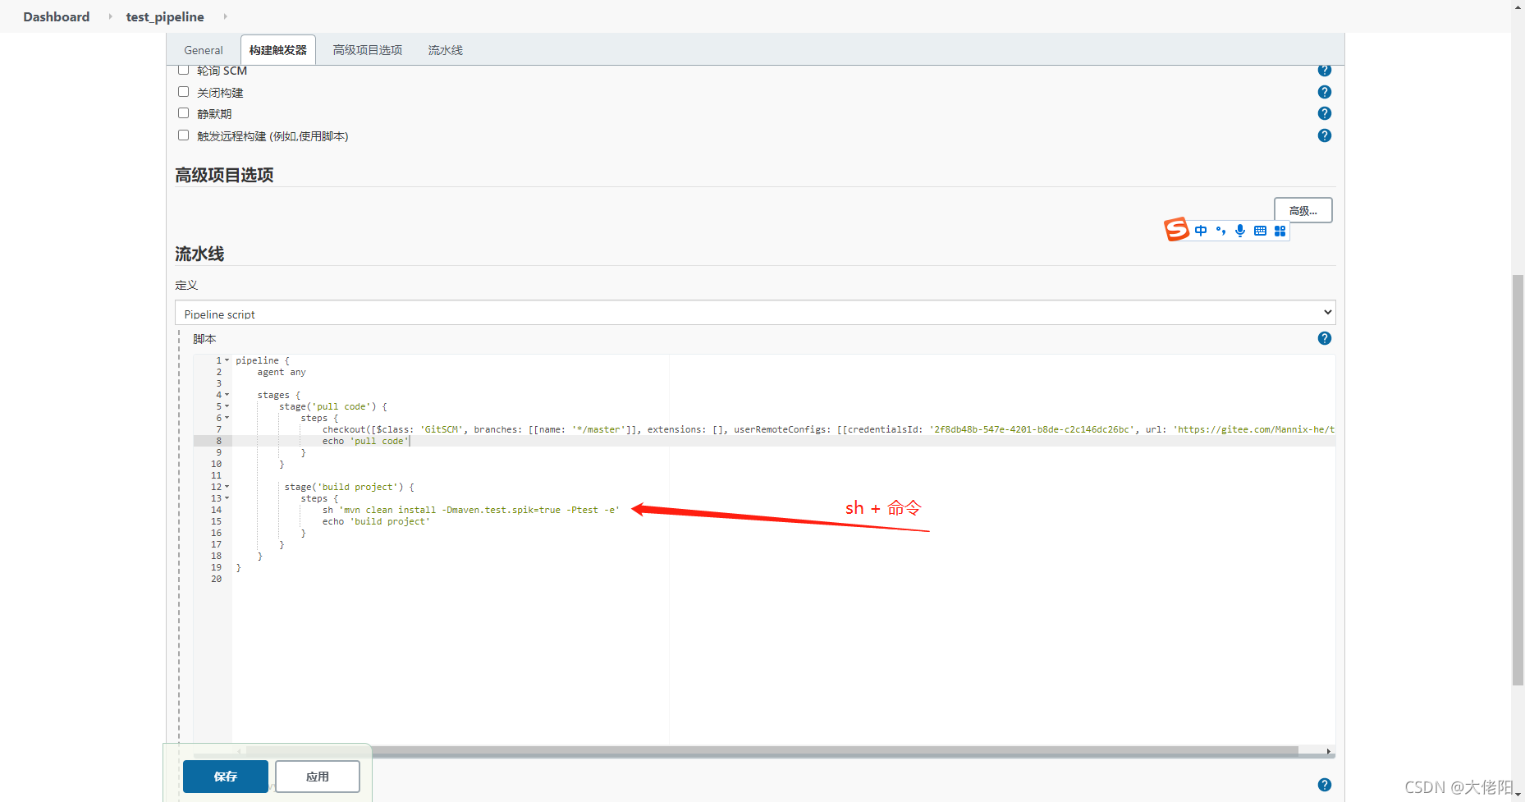This screenshot has height=802, width=1525.
Task: Click the scrollbar right arrow in editor
Action: pos(1328,751)
